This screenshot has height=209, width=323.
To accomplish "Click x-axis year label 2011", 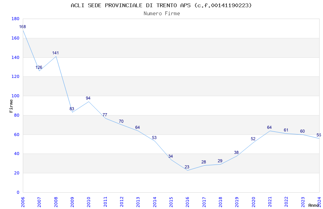I will (x=105, y=202).
